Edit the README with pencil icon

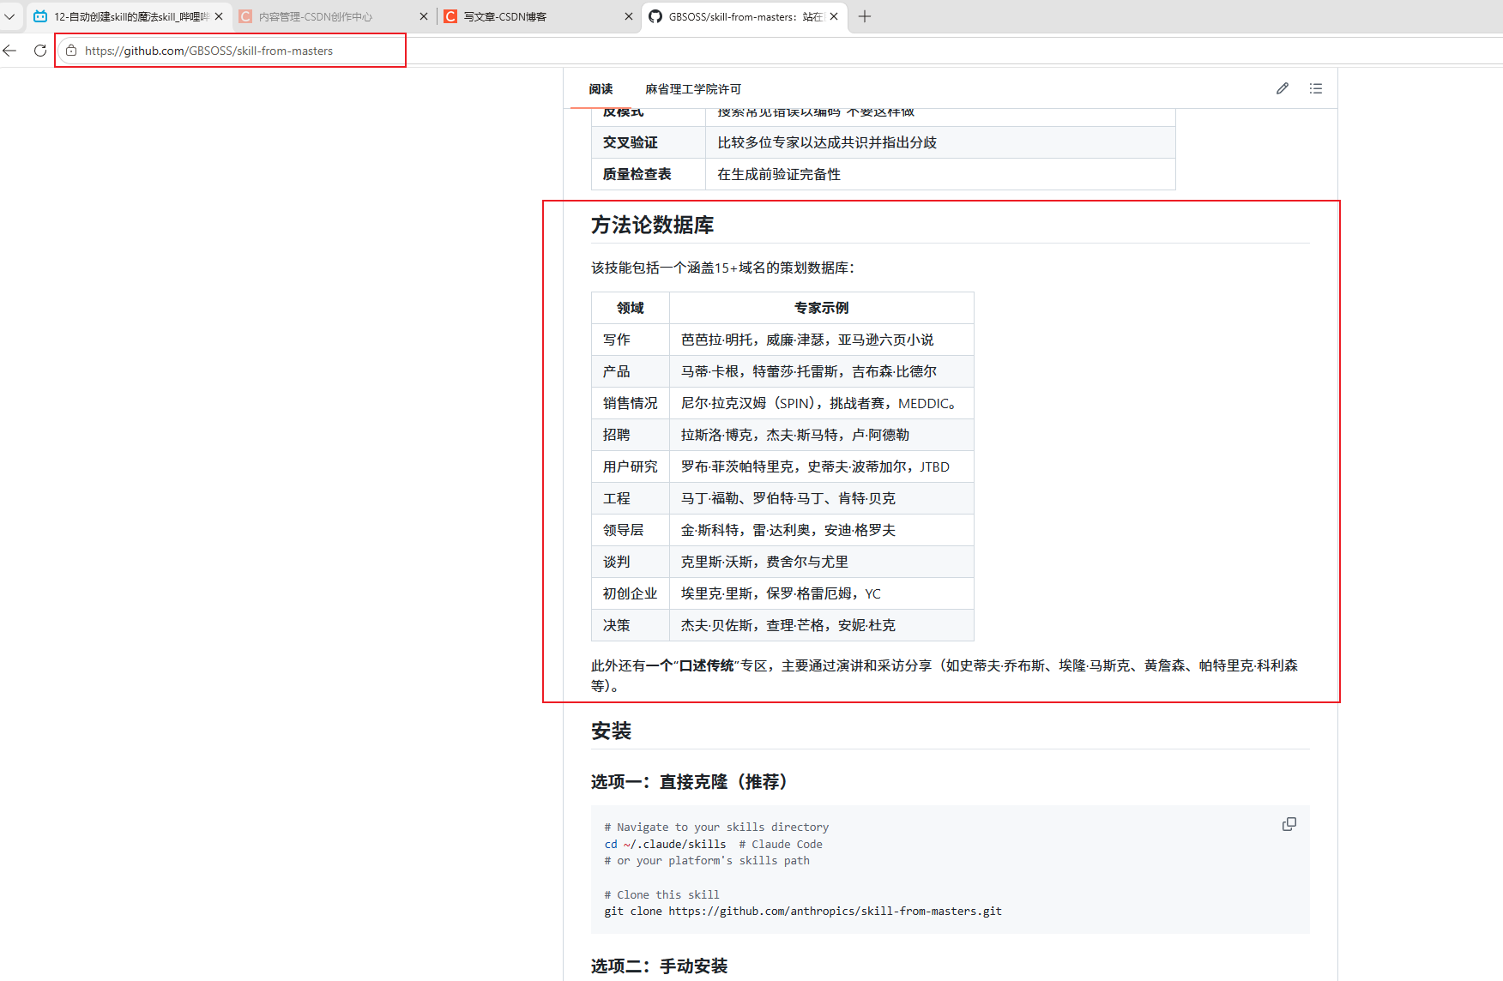point(1283,88)
